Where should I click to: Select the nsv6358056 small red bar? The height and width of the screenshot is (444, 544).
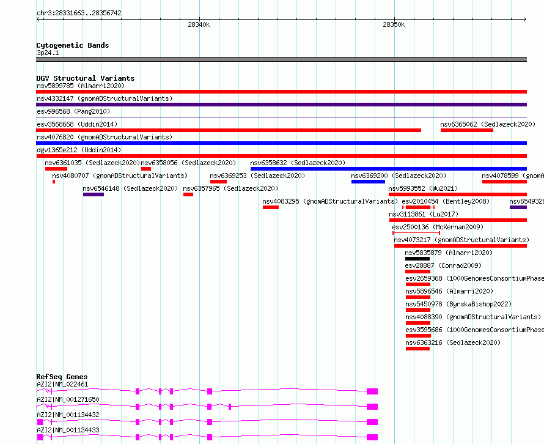pos(146,169)
